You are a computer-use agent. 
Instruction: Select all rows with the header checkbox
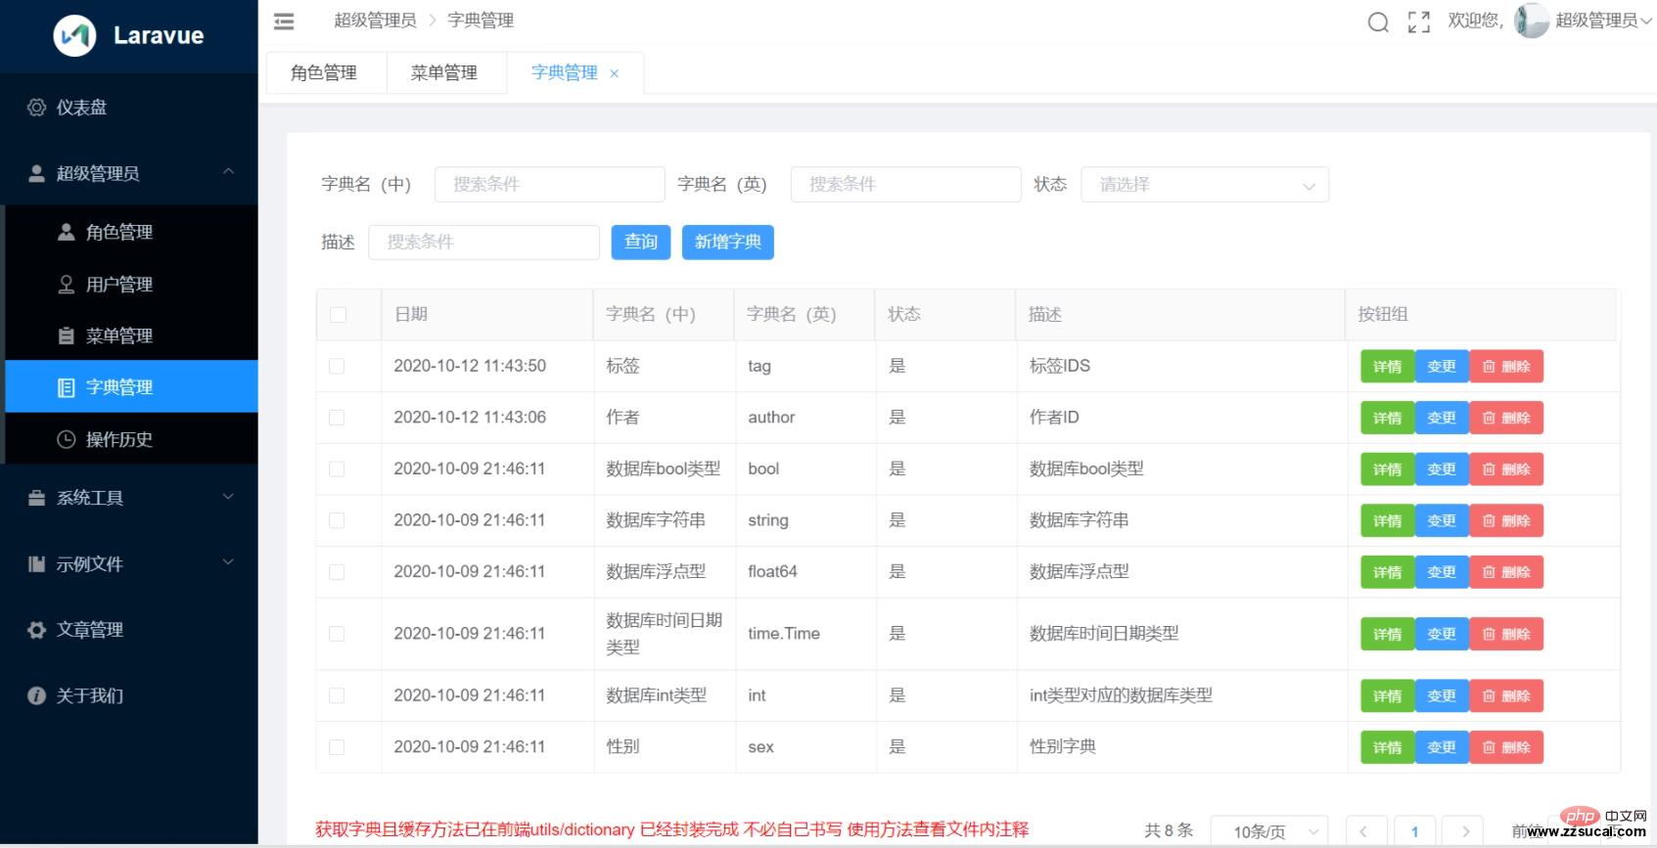tap(338, 315)
